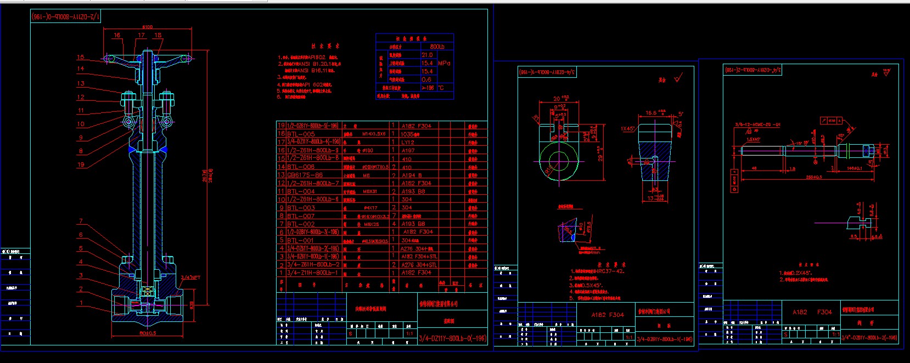Select the HRC37-42 technical requirement note
Image resolution: width=910 pixels, height=363 pixels.
[x=597, y=271]
